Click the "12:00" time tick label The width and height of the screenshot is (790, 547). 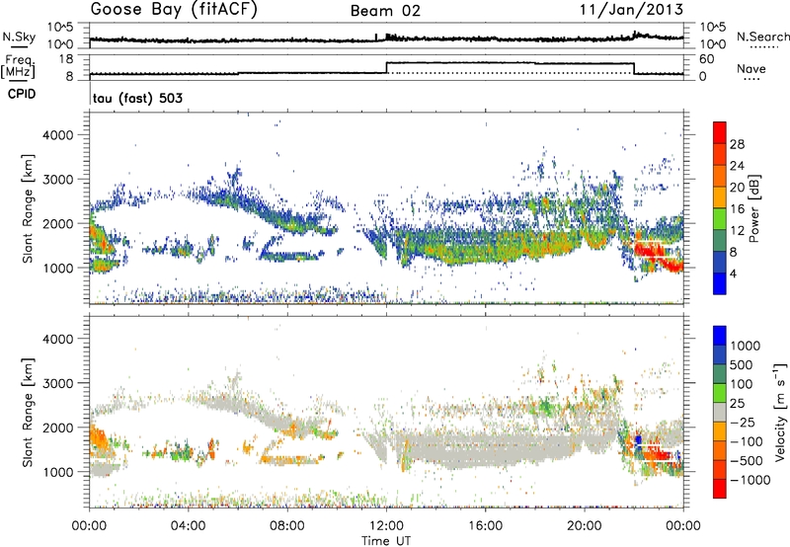click(x=386, y=526)
